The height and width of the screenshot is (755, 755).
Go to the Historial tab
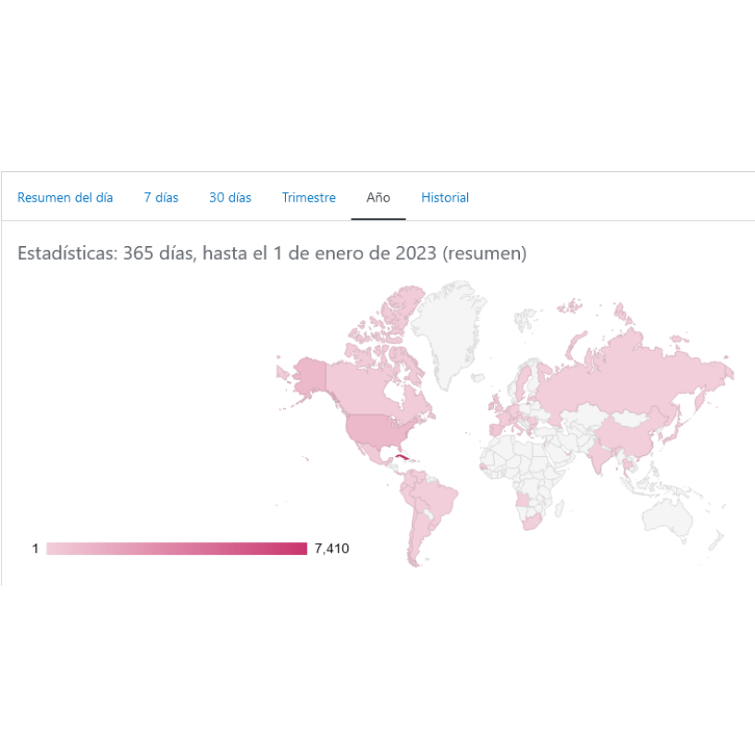[445, 197]
